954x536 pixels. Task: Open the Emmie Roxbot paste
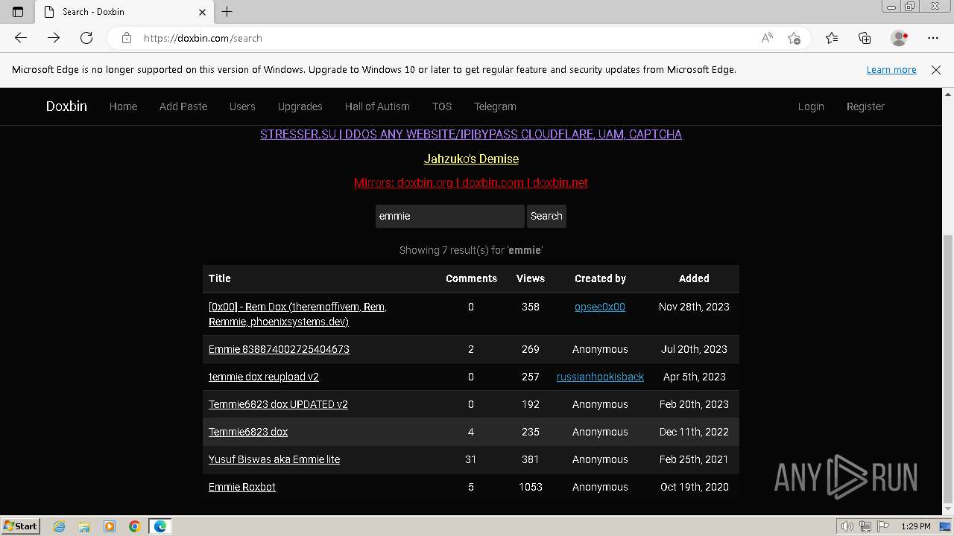pos(242,487)
